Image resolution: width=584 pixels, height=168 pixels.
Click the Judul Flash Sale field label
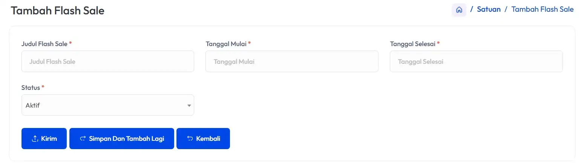44,44
